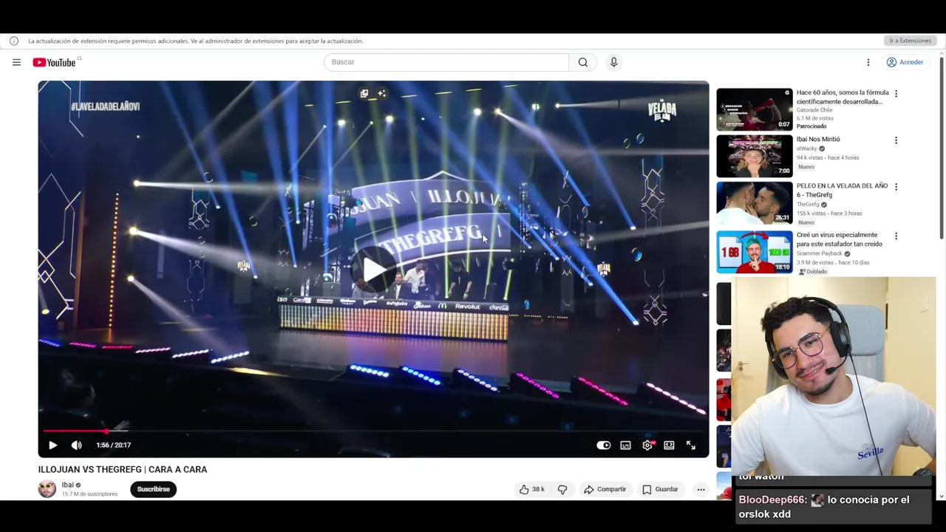Enter fullscreen mode in the player

click(690, 445)
